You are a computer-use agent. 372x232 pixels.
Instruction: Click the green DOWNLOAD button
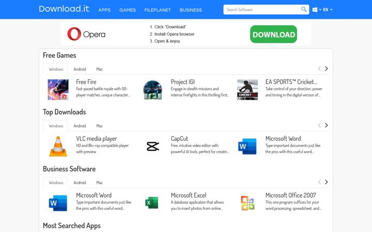point(273,35)
